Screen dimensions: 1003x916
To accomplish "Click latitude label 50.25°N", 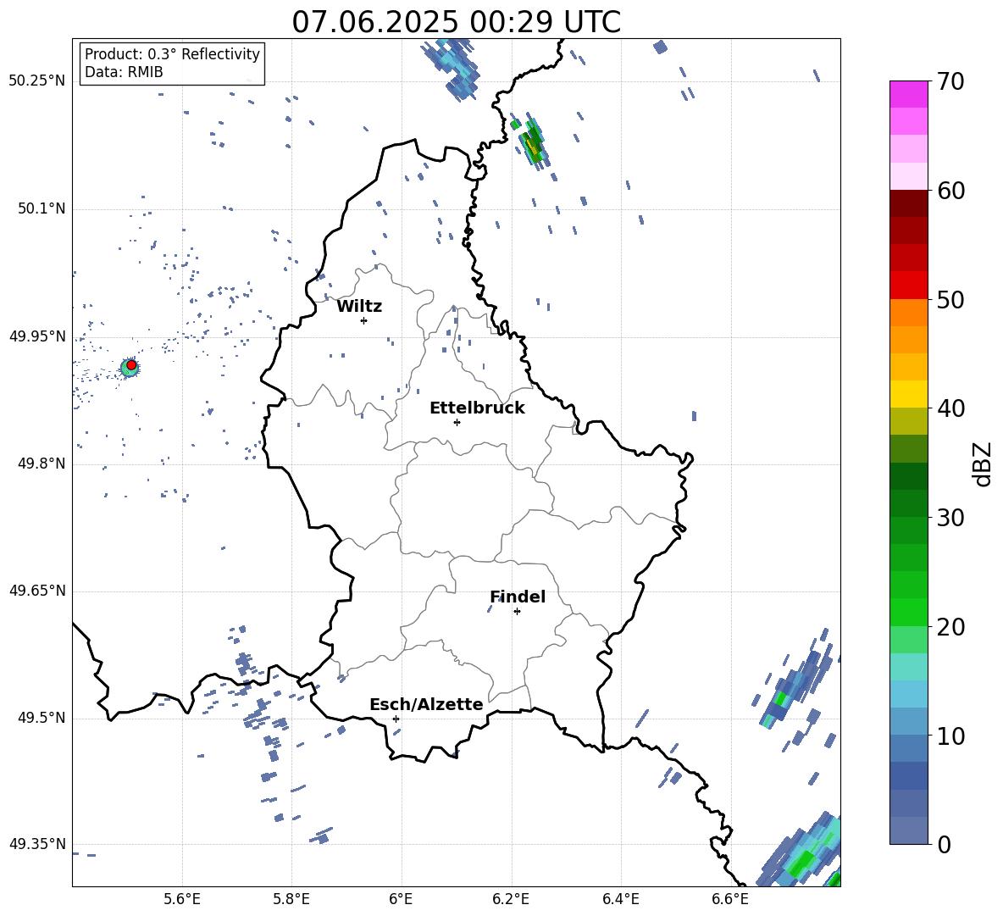I will pyautogui.click(x=37, y=81).
